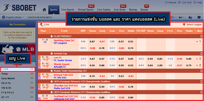
Task: Select 1X2 & DC in the sidebar
Action: (x=18, y=88)
